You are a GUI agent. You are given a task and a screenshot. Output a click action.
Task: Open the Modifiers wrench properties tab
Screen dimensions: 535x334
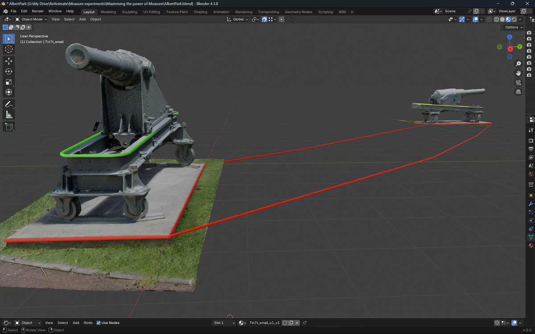531,204
